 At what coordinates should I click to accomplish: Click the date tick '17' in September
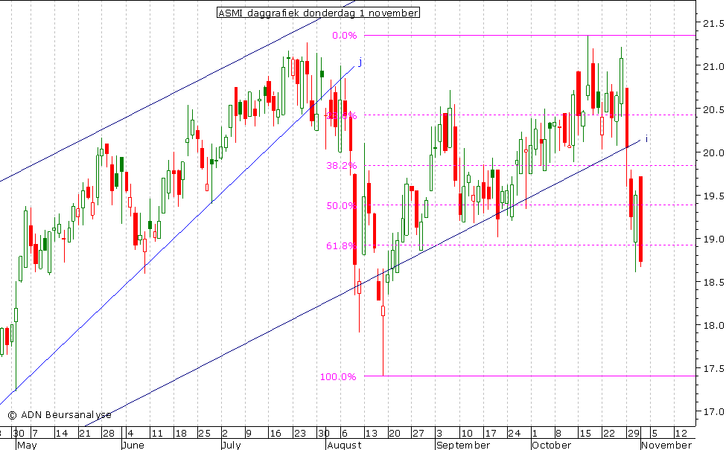click(490, 434)
